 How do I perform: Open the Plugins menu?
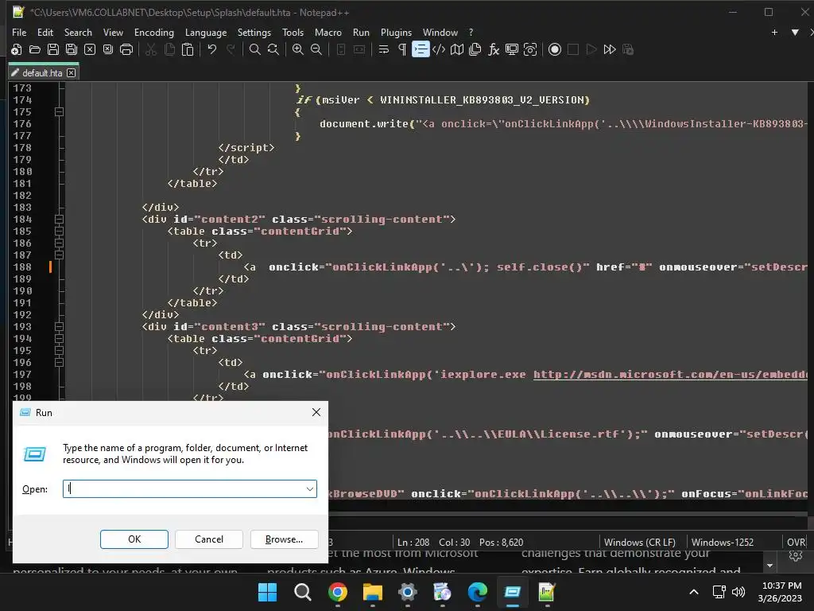(396, 32)
